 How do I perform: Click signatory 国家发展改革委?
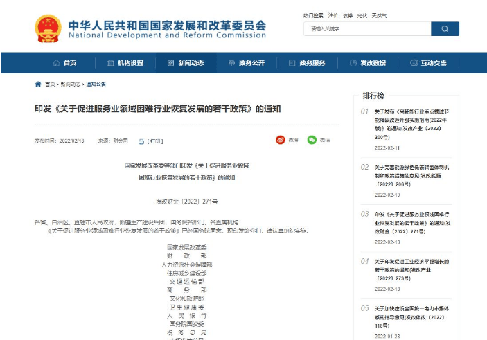click(x=186, y=247)
